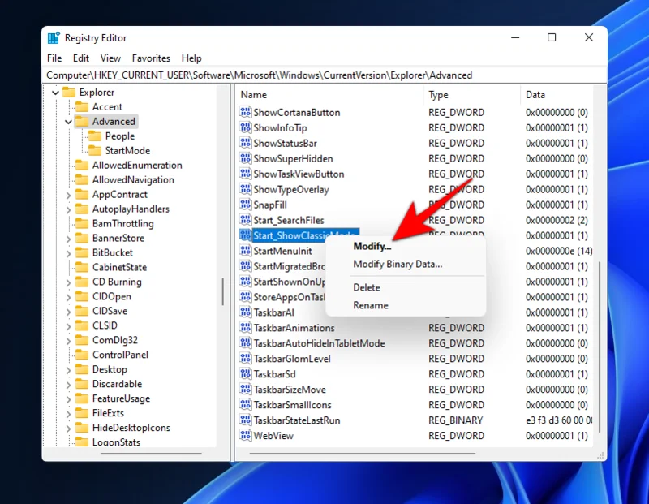Expand the ComDlg32 key

70,339
